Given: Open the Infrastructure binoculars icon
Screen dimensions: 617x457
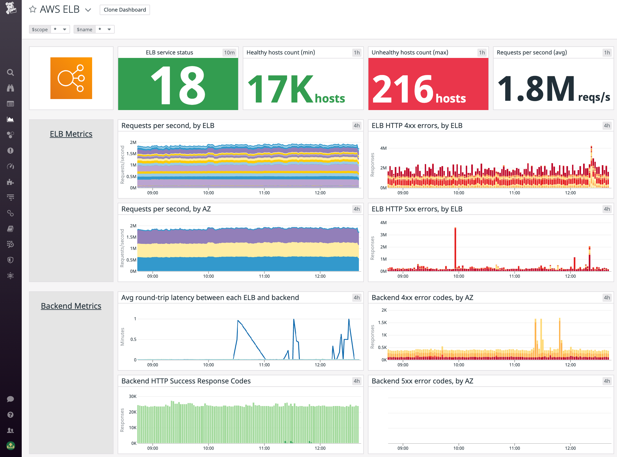Looking at the screenshot, I should [x=11, y=88].
